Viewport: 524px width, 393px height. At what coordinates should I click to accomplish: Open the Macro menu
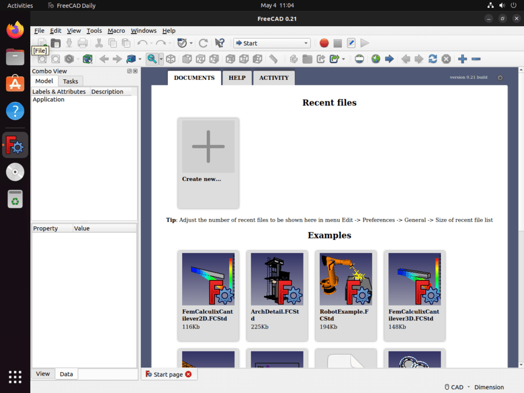tap(116, 31)
